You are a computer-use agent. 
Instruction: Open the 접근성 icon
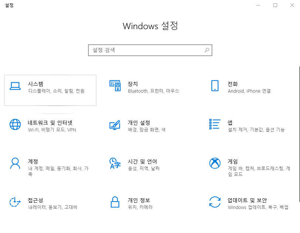(x=15, y=202)
